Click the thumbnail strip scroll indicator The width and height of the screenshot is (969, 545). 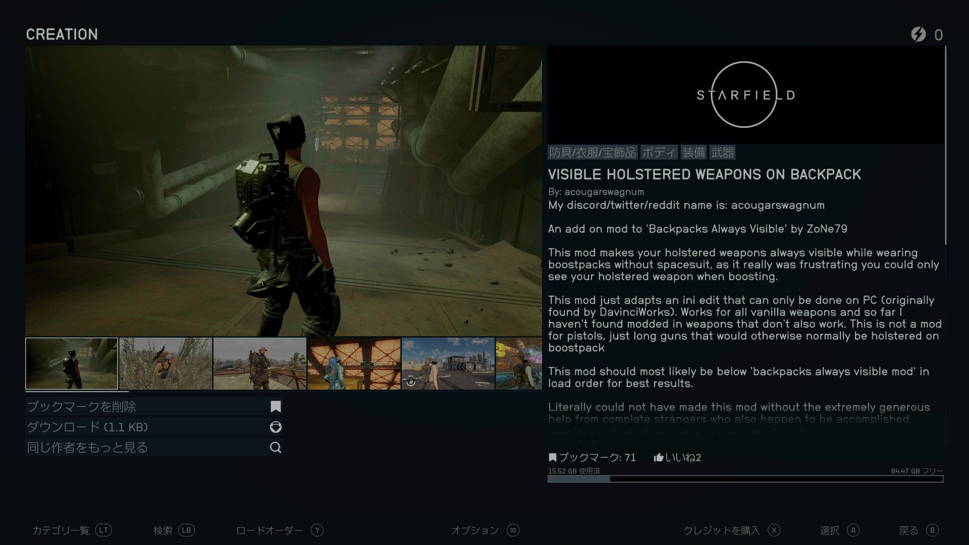[x=77, y=392]
